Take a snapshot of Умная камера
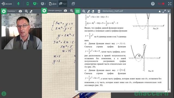 pos(65,11)
